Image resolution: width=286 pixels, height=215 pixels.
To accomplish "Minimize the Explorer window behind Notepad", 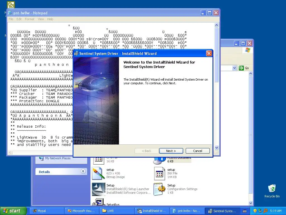I will click(237, 43).
